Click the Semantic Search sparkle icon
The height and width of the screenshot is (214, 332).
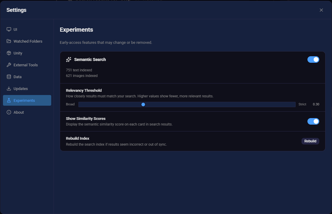69,59
